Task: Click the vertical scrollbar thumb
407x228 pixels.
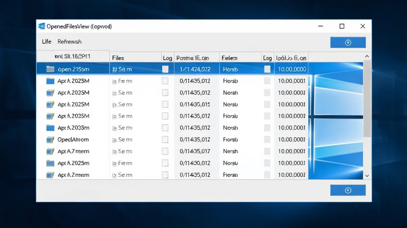Action: (x=367, y=99)
